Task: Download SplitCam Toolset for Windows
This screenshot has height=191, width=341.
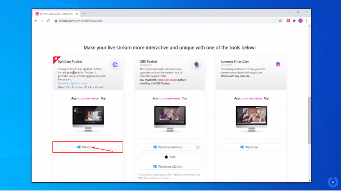Action: point(88,147)
